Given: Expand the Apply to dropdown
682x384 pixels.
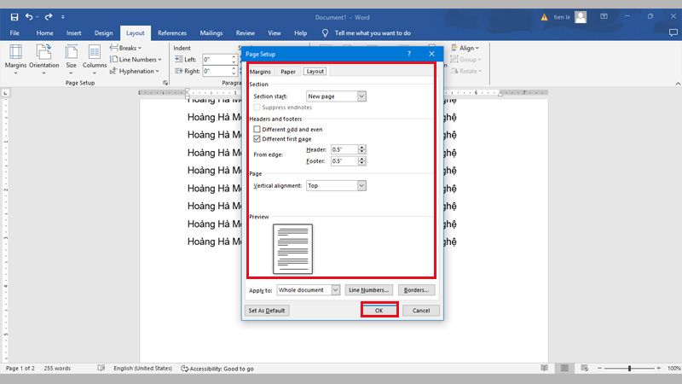Looking at the screenshot, I should tap(335, 290).
